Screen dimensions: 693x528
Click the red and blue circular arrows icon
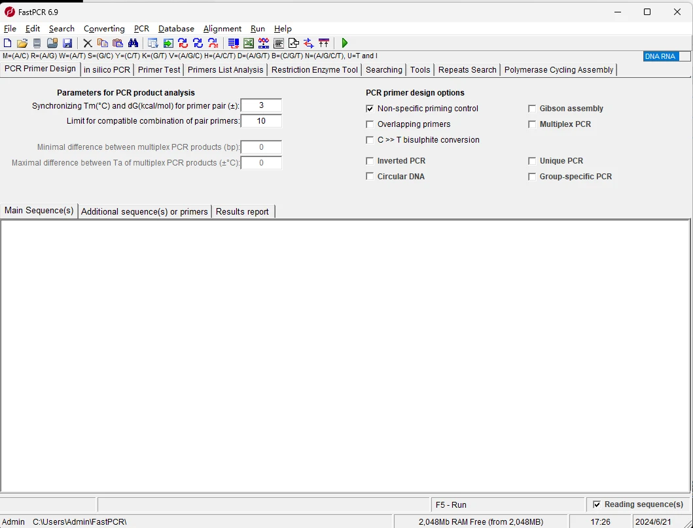click(183, 43)
